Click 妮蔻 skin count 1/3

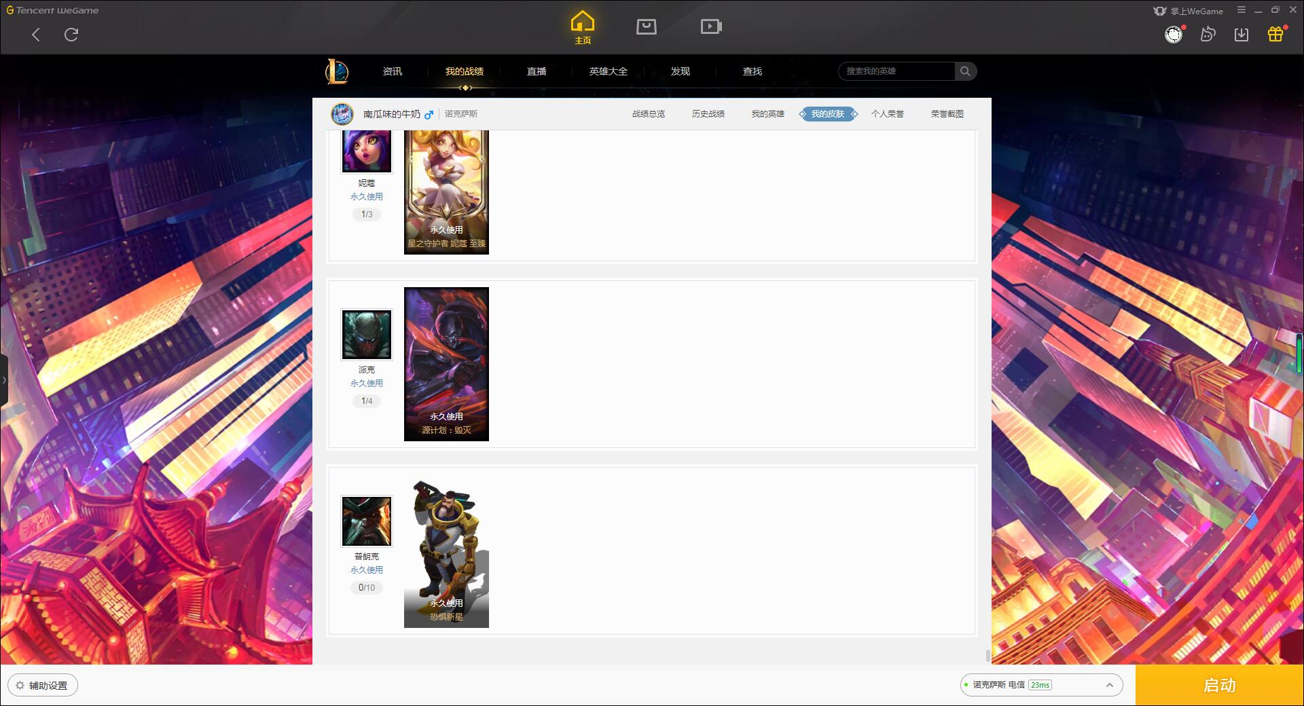tap(367, 215)
